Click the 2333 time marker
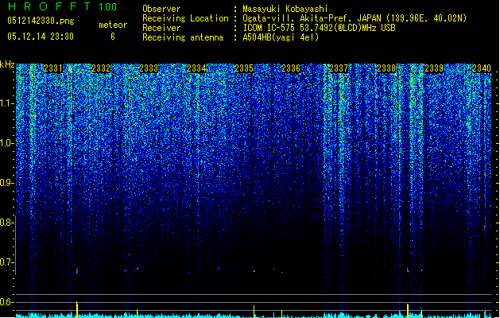The height and width of the screenshot is (318, 500). click(x=149, y=68)
